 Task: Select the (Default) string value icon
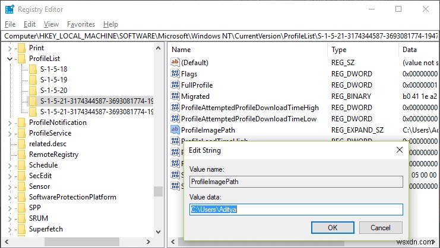point(175,62)
